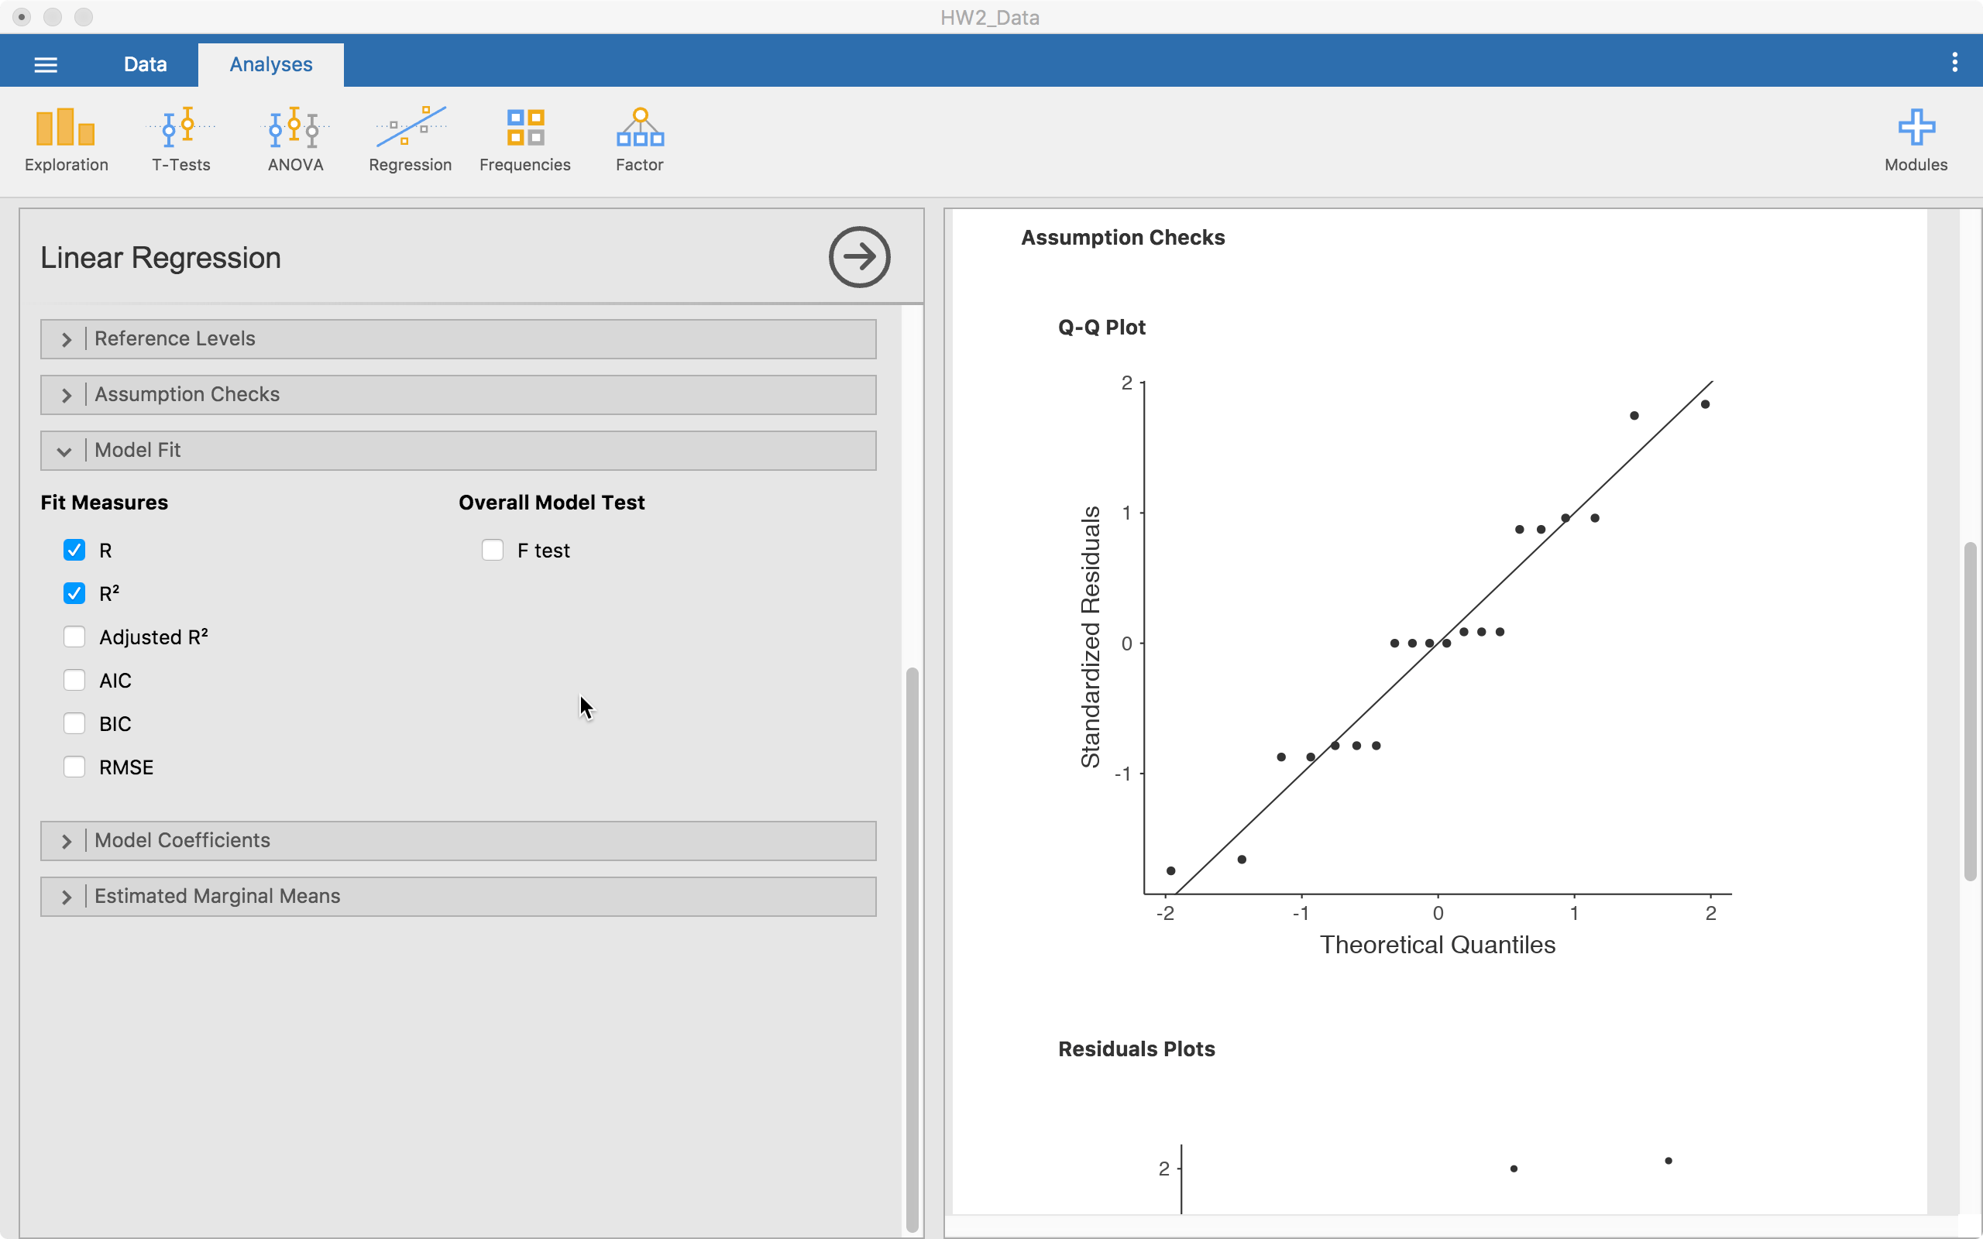Click the close-options arrow button
The height and width of the screenshot is (1239, 1983).
(858, 257)
